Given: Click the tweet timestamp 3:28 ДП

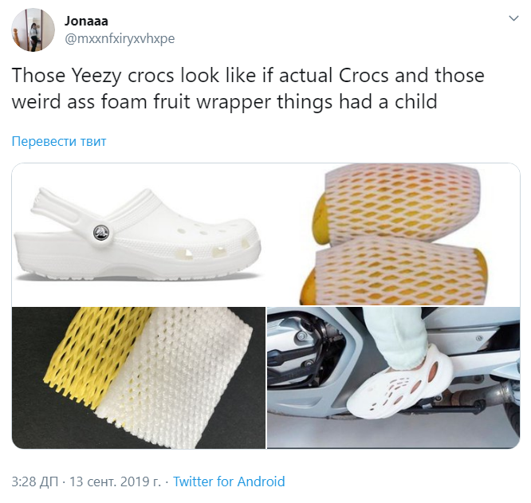Looking at the screenshot, I should 35,481.
